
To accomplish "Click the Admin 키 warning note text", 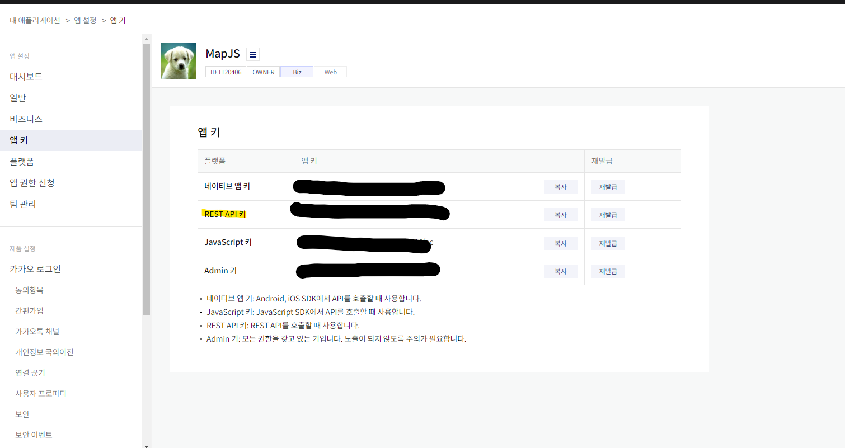I will [x=336, y=339].
